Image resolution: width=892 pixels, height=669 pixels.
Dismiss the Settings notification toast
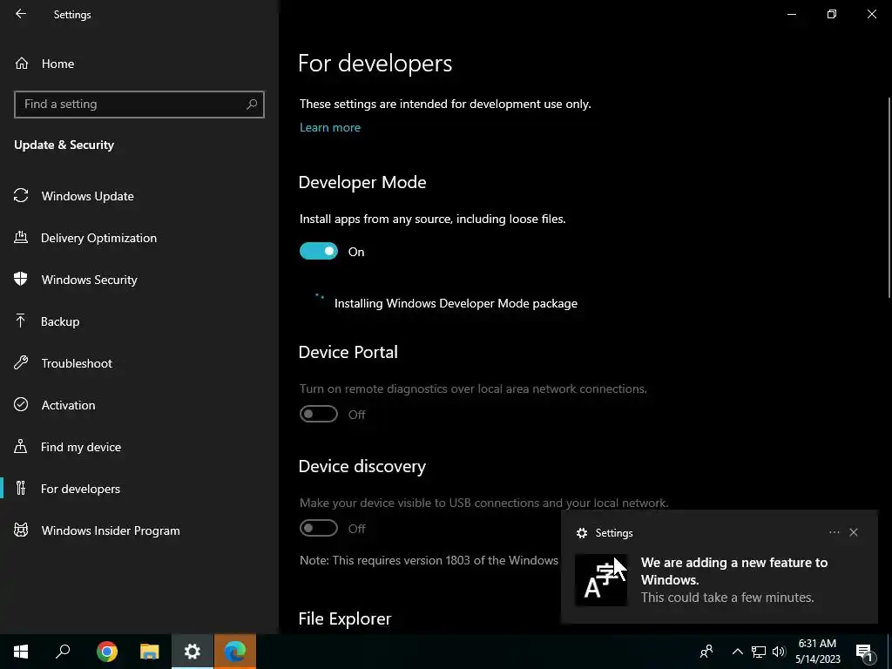point(854,532)
